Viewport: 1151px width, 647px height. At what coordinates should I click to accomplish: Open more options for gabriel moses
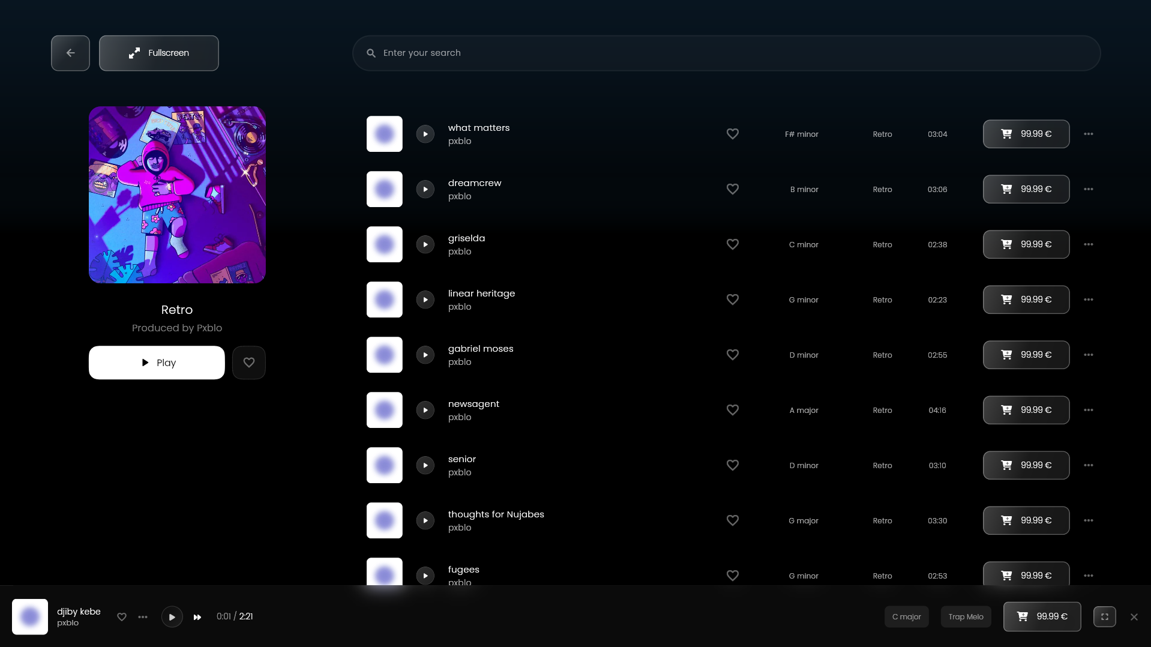pyautogui.click(x=1089, y=355)
